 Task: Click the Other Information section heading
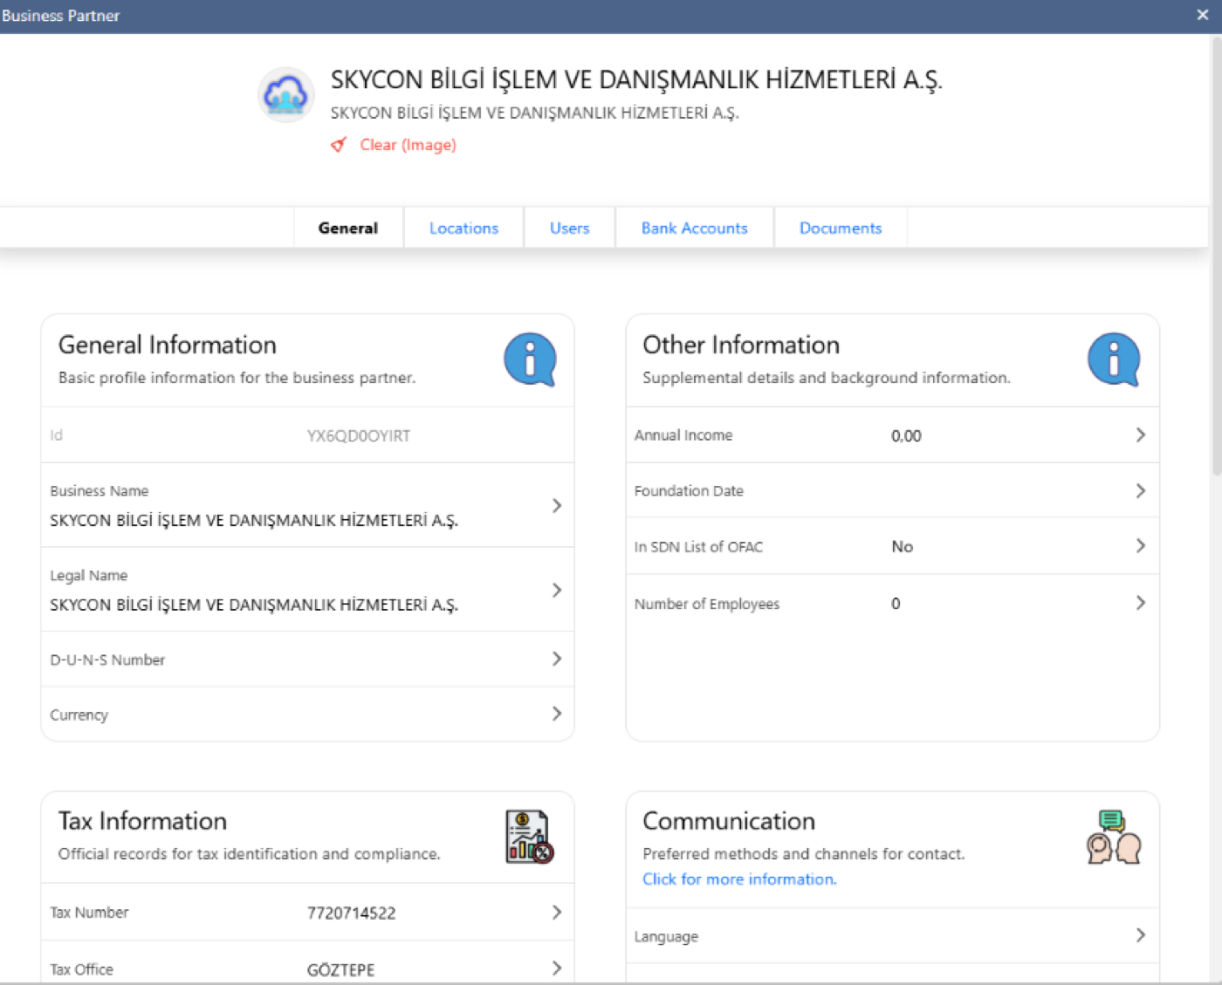click(x=741, y=345)
